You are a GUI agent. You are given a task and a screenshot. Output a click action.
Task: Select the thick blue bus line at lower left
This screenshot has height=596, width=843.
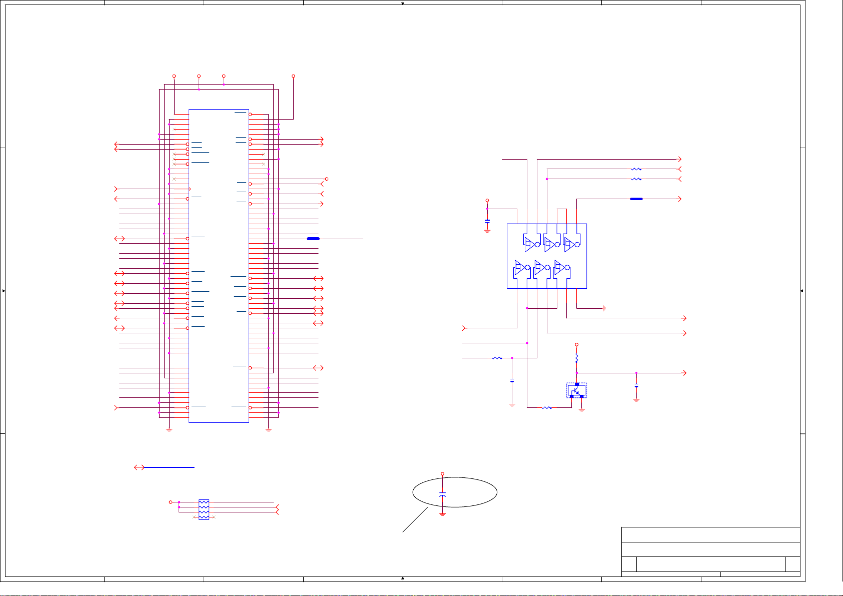click(169, 467)
